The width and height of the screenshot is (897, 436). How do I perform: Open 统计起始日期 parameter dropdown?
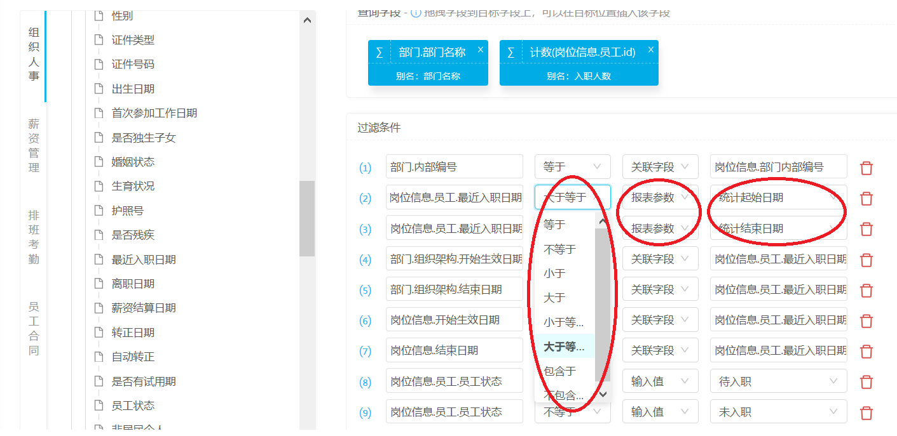[778, 197]
